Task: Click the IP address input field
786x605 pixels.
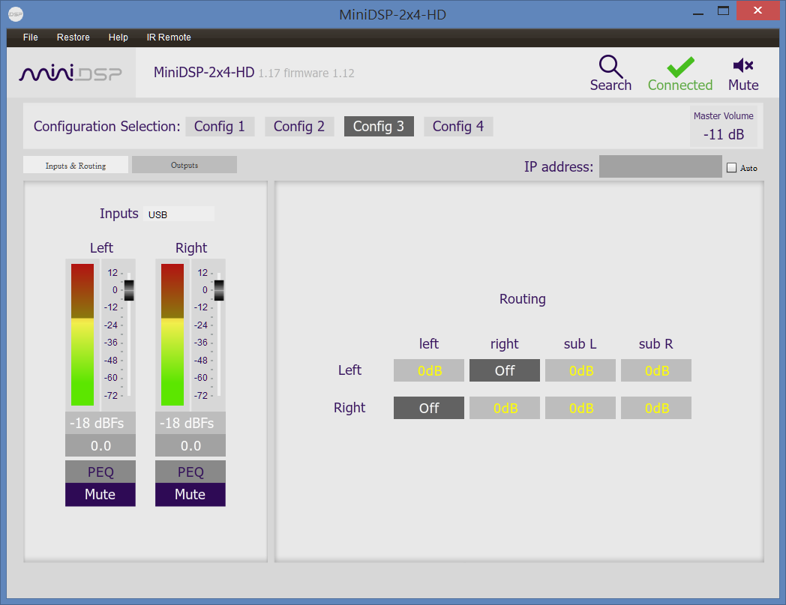Action: [660, 166]
